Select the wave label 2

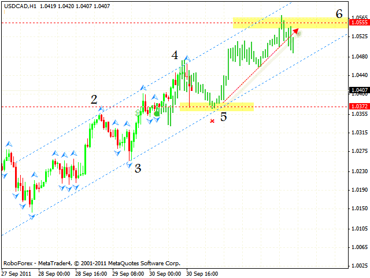coord(94,100)
